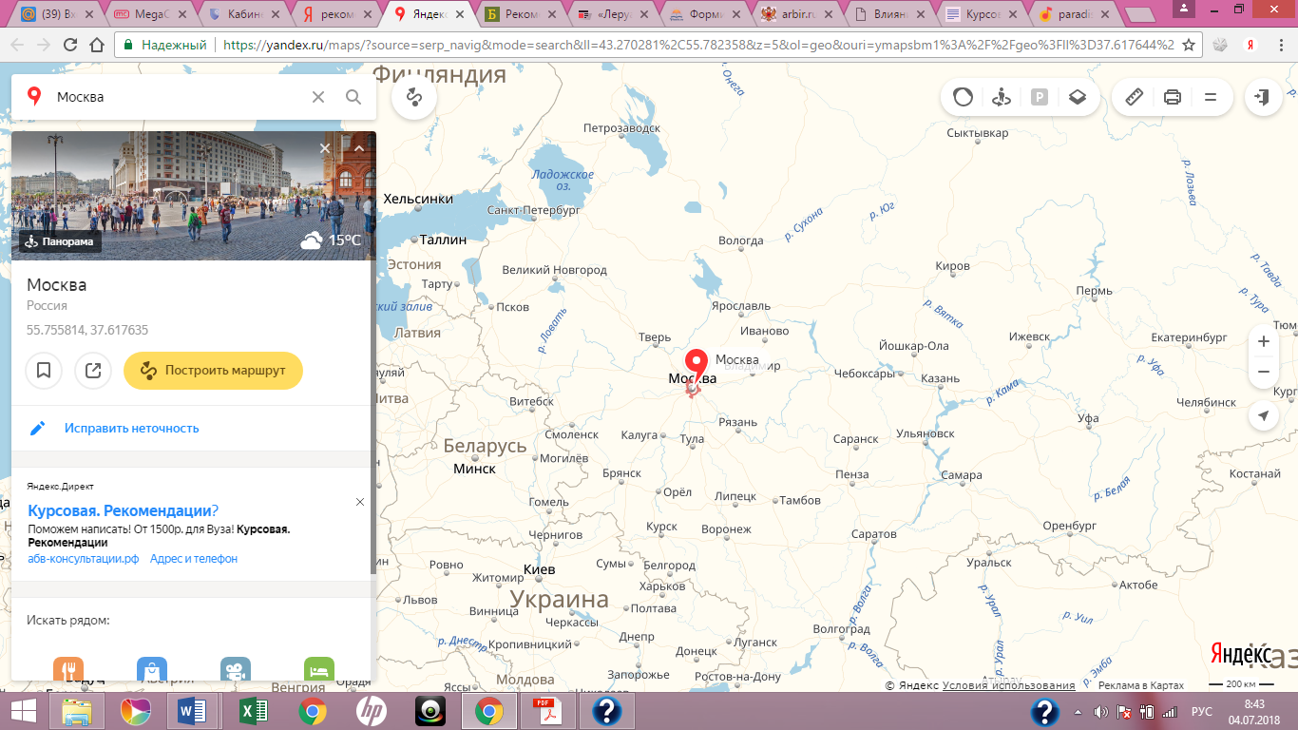Open the Windows Start menu

point(24,711)
